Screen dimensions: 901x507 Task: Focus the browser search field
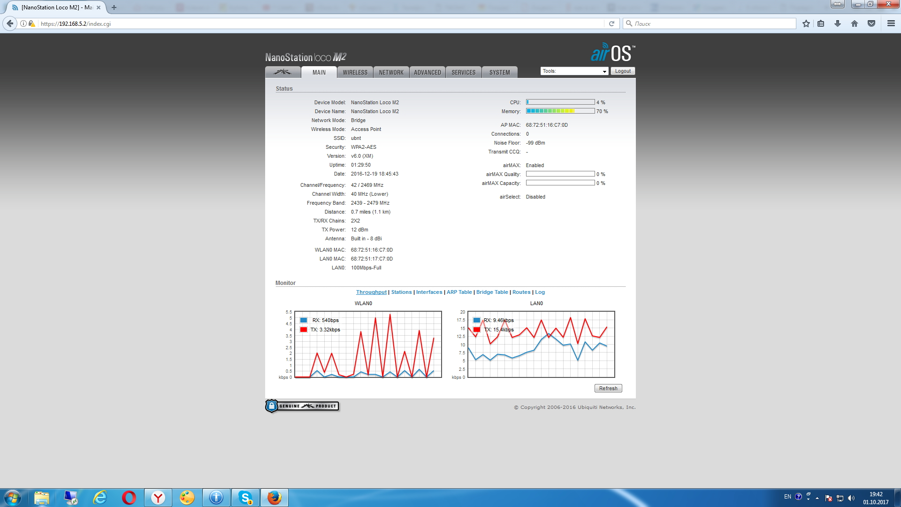point(710,23)
